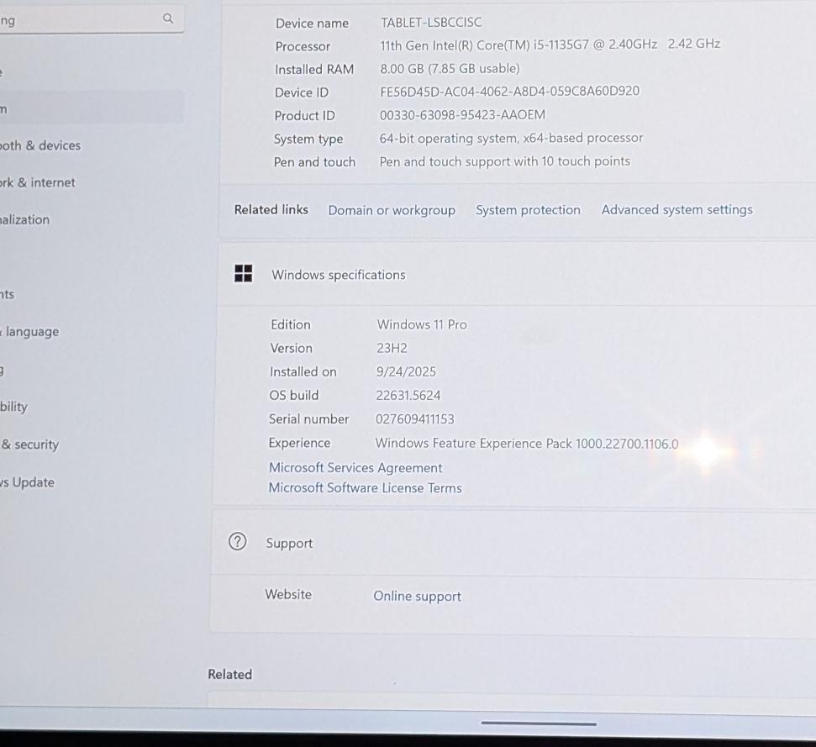Viewport: 816px width, 747px height.
Task: Select Accessibility in the sidebar
Action: pyautogui.click(x=14, y=407)
